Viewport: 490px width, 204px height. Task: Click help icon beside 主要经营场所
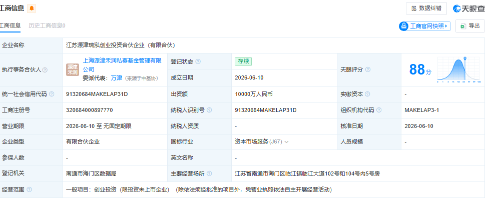pos(209,173)
